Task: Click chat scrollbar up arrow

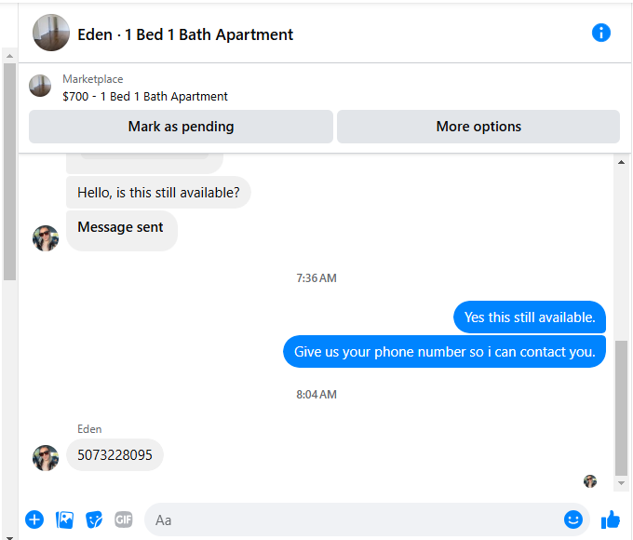Action: [x=621, y=162]
